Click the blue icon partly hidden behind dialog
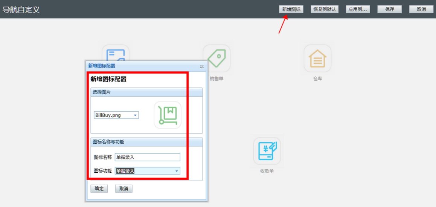The height and width of the screenshot is (207, 436). (116, 53)
